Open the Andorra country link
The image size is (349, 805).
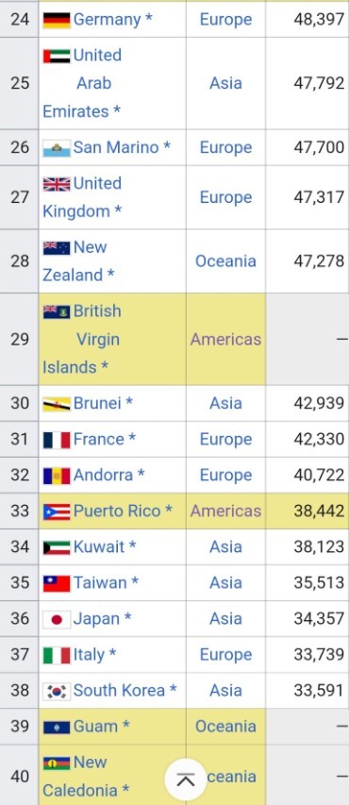point(103,476)
